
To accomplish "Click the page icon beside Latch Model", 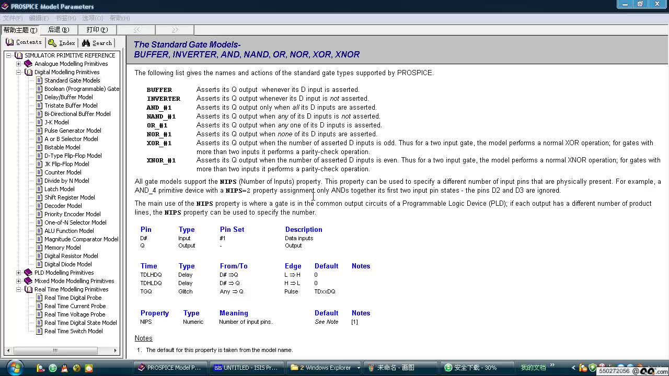I will point(39,189).
